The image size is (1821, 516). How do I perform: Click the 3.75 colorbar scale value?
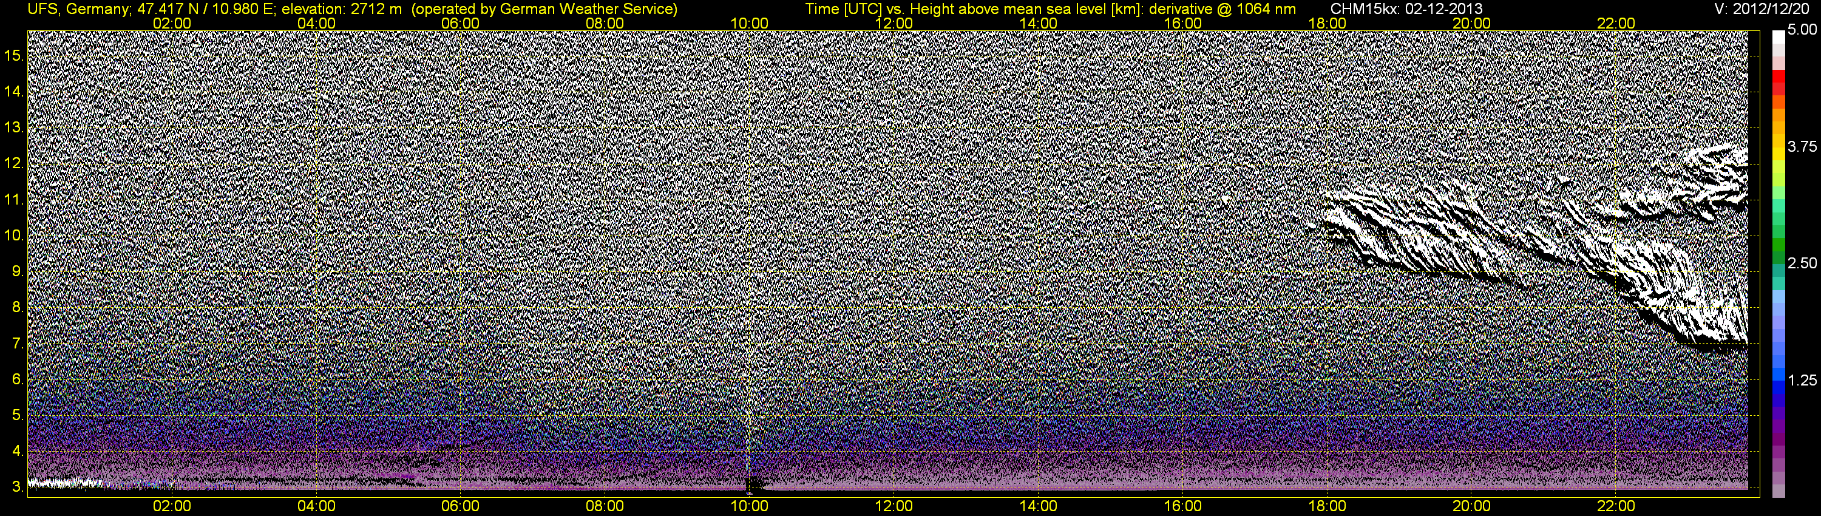(x=1802, y=146)
